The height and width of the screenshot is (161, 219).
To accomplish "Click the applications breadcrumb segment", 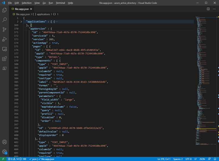I will 43,14.
